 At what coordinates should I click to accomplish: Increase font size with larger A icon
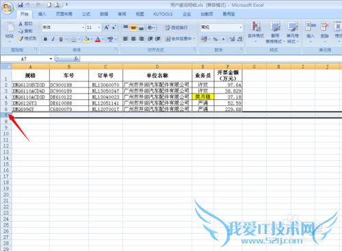tap(107, 27)
